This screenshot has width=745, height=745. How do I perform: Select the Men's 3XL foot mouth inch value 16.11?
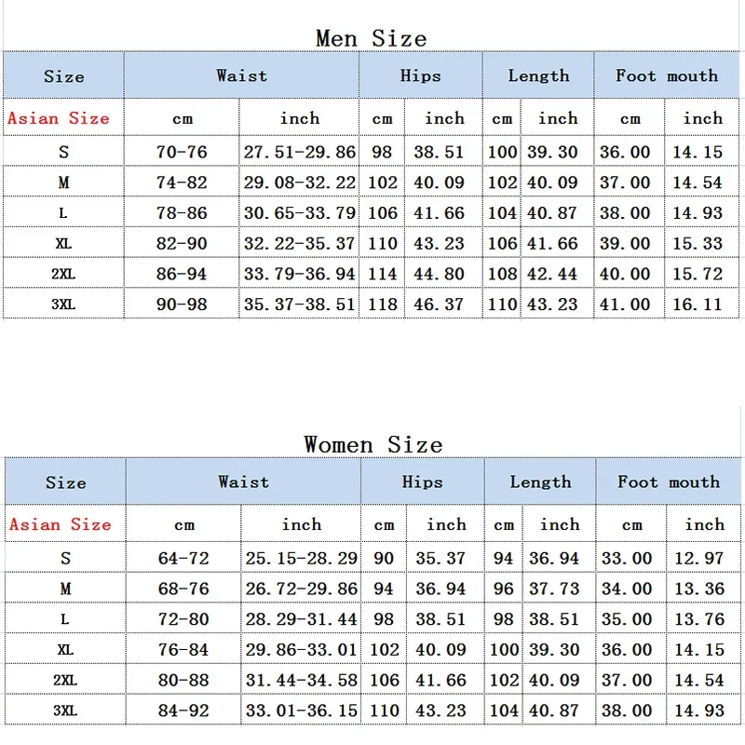698,305
